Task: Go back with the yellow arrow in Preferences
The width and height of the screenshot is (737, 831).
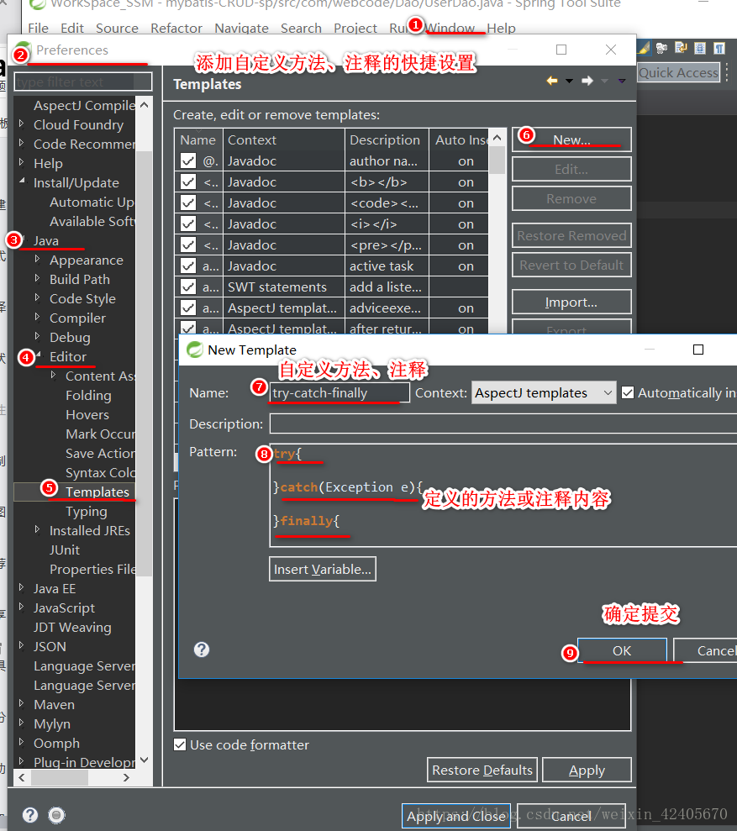Action: coord(552,81)
